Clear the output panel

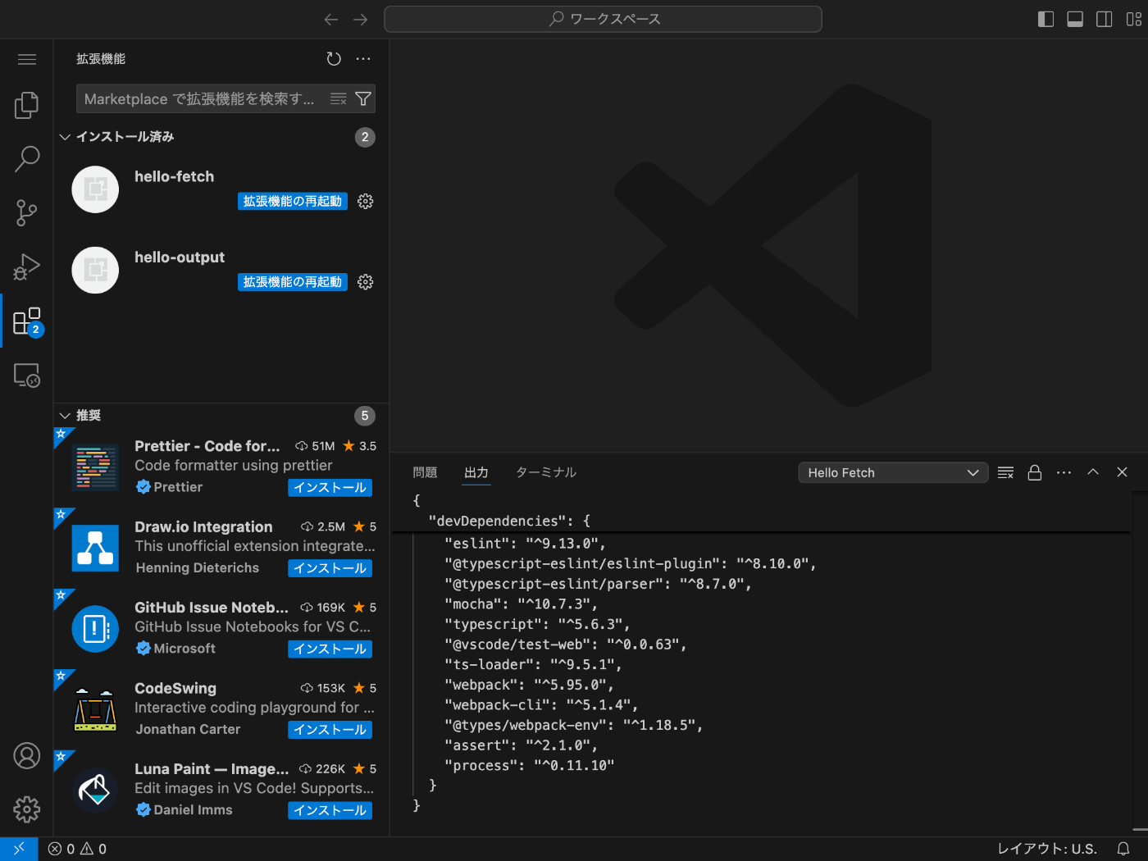[x=1005, y=472]
